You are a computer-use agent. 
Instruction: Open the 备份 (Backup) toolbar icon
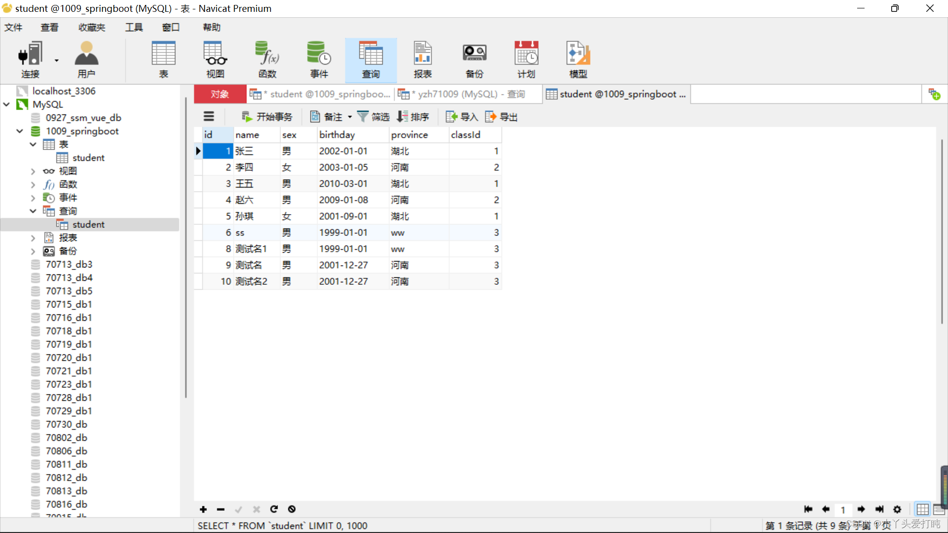(474, 60)
